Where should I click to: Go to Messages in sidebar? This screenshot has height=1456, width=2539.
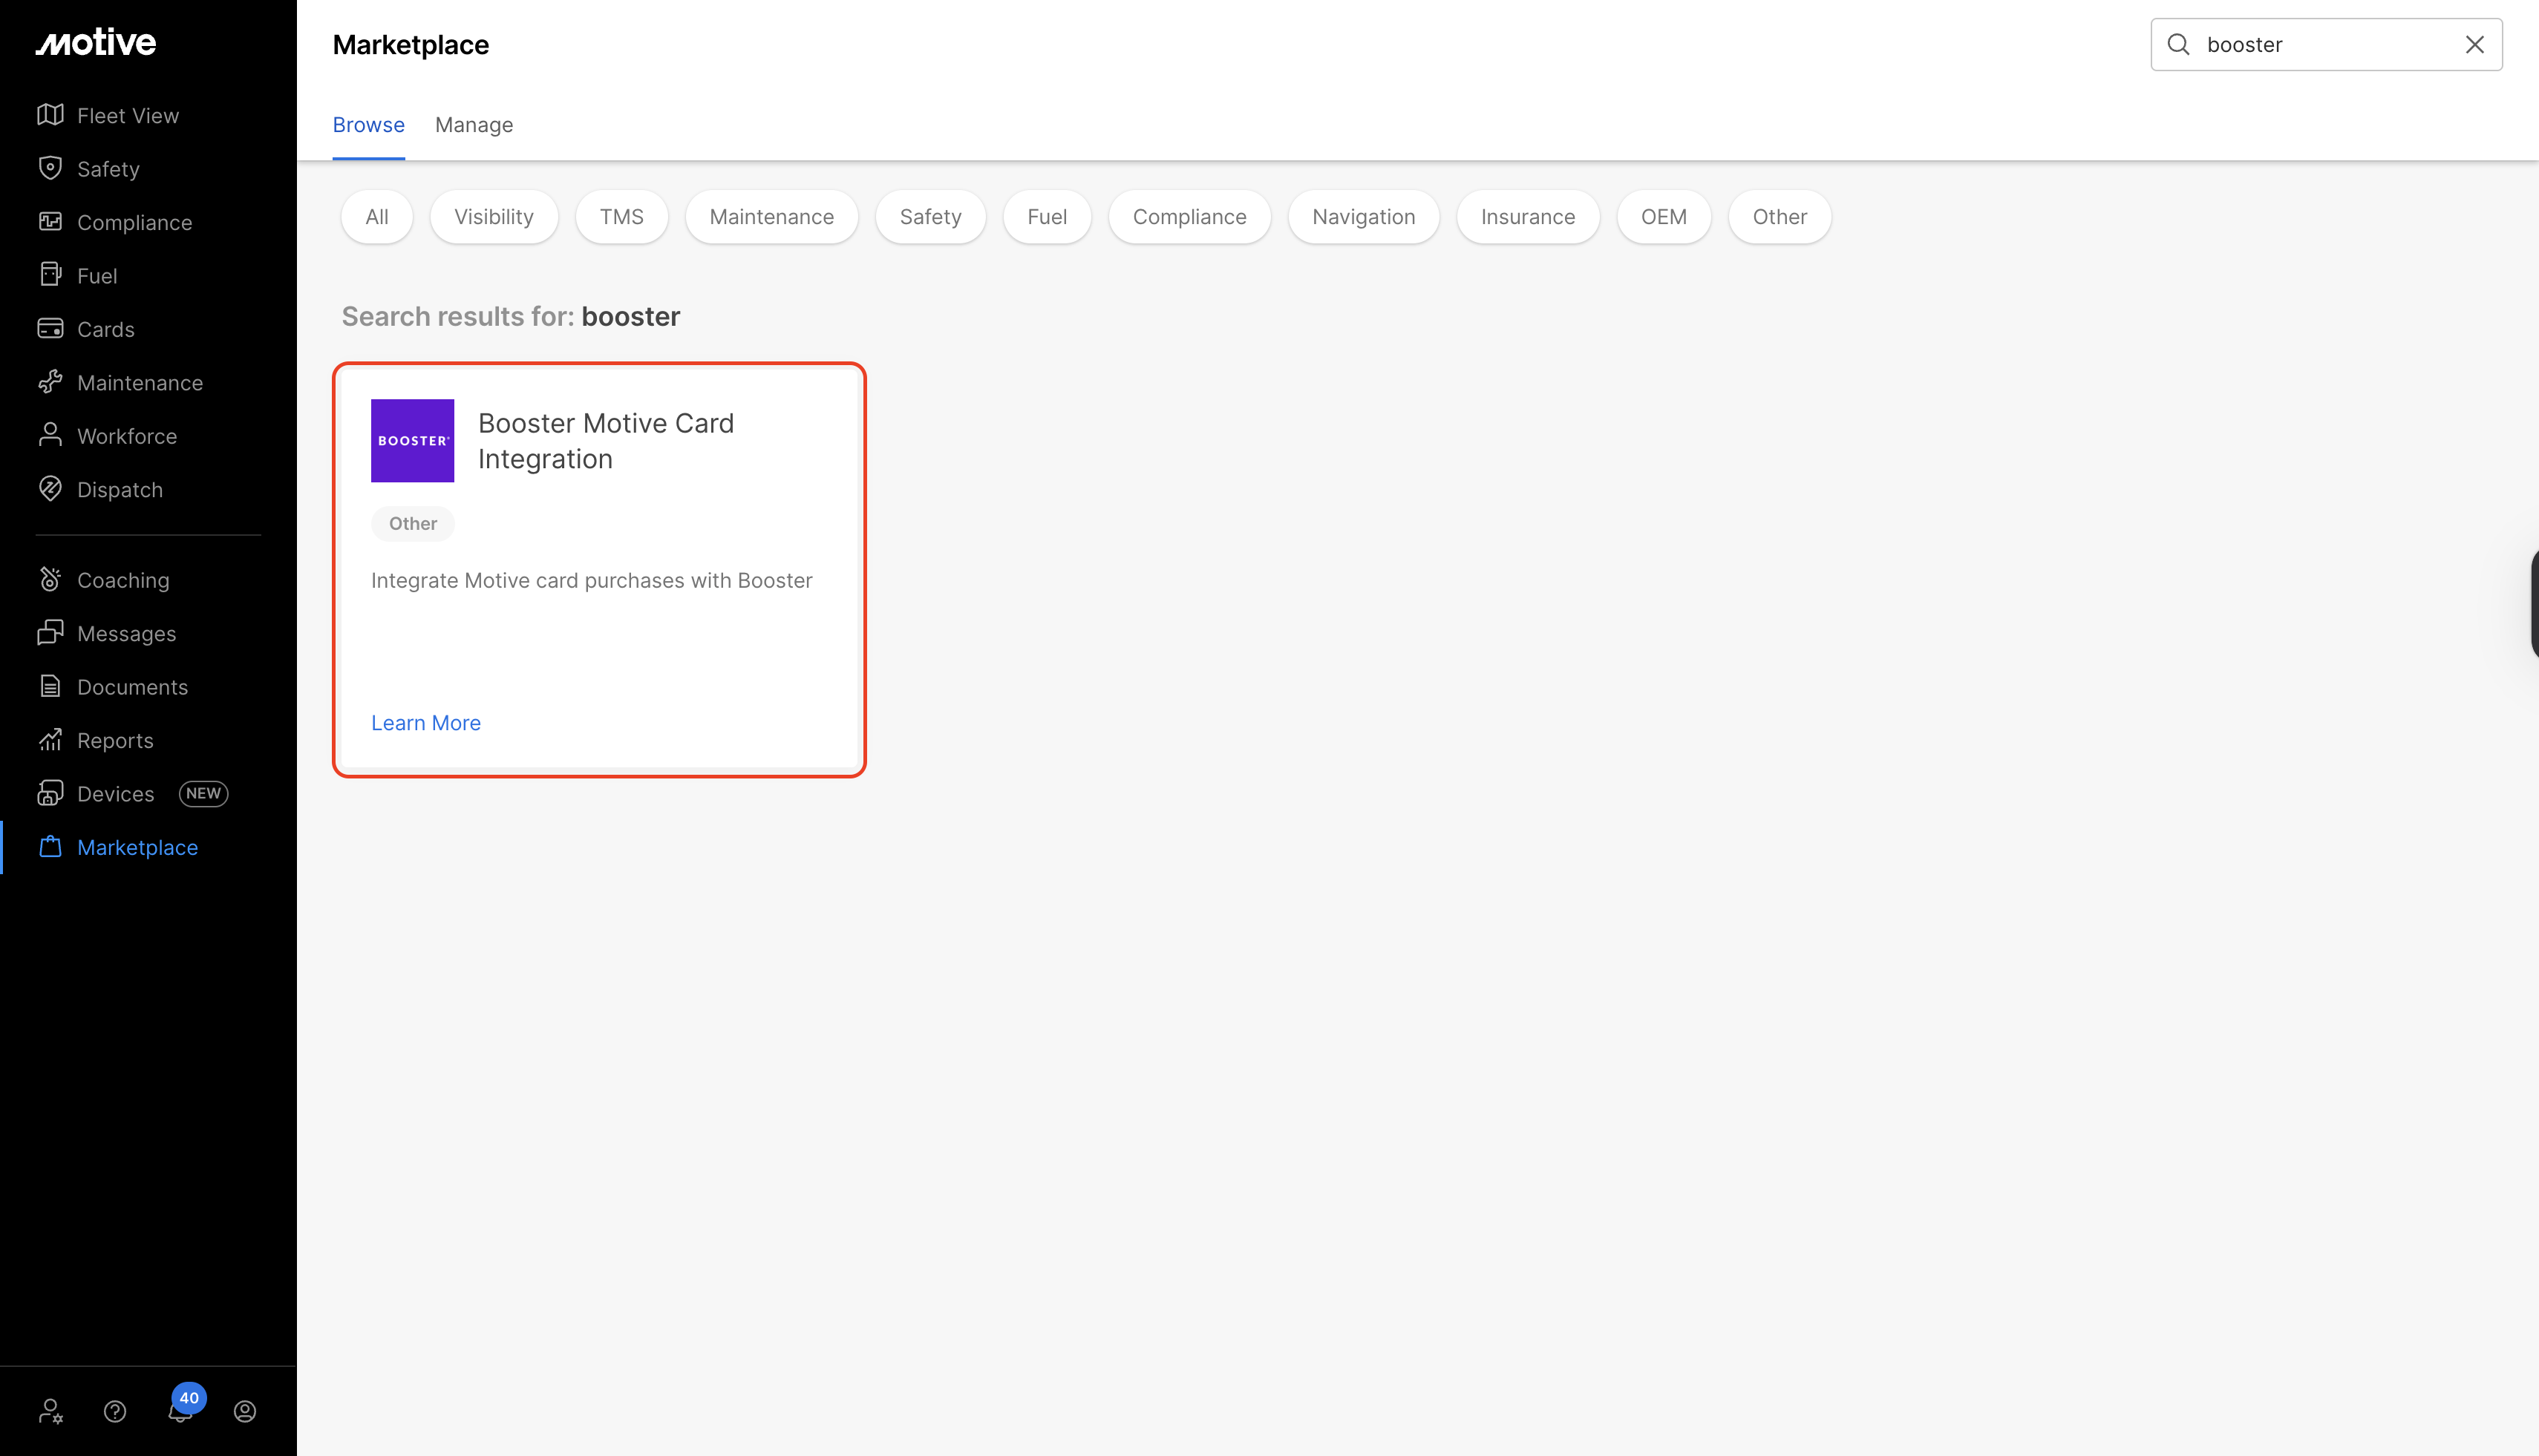pyautogui.click(x=126, y=634)
